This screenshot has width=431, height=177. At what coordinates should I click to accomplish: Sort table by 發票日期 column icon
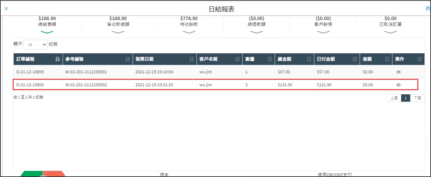click(192, 59)
